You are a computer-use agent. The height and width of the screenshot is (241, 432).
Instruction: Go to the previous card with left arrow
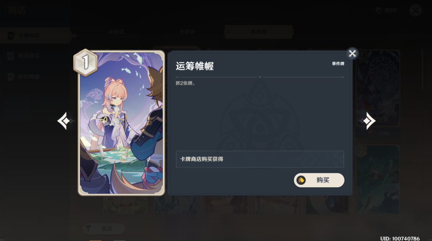click(x=64, y=121)
